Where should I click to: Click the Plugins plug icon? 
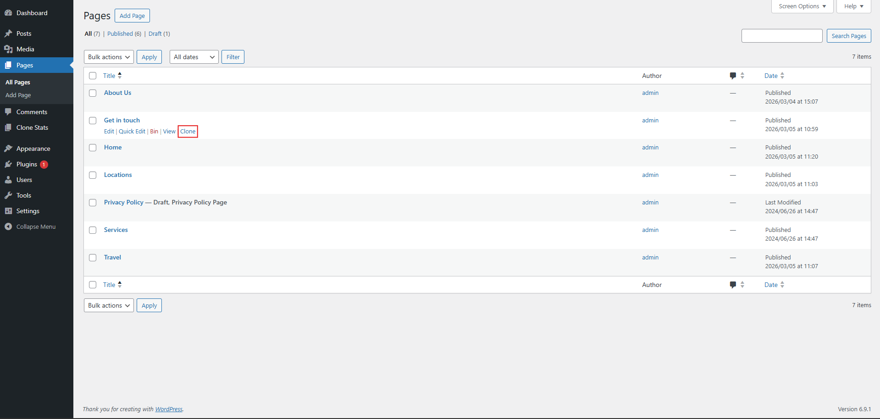tap(8, 164)
